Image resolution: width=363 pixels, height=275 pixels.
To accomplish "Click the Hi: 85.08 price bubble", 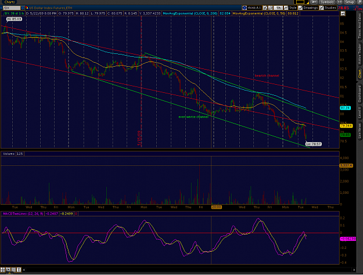I will 14,19.
